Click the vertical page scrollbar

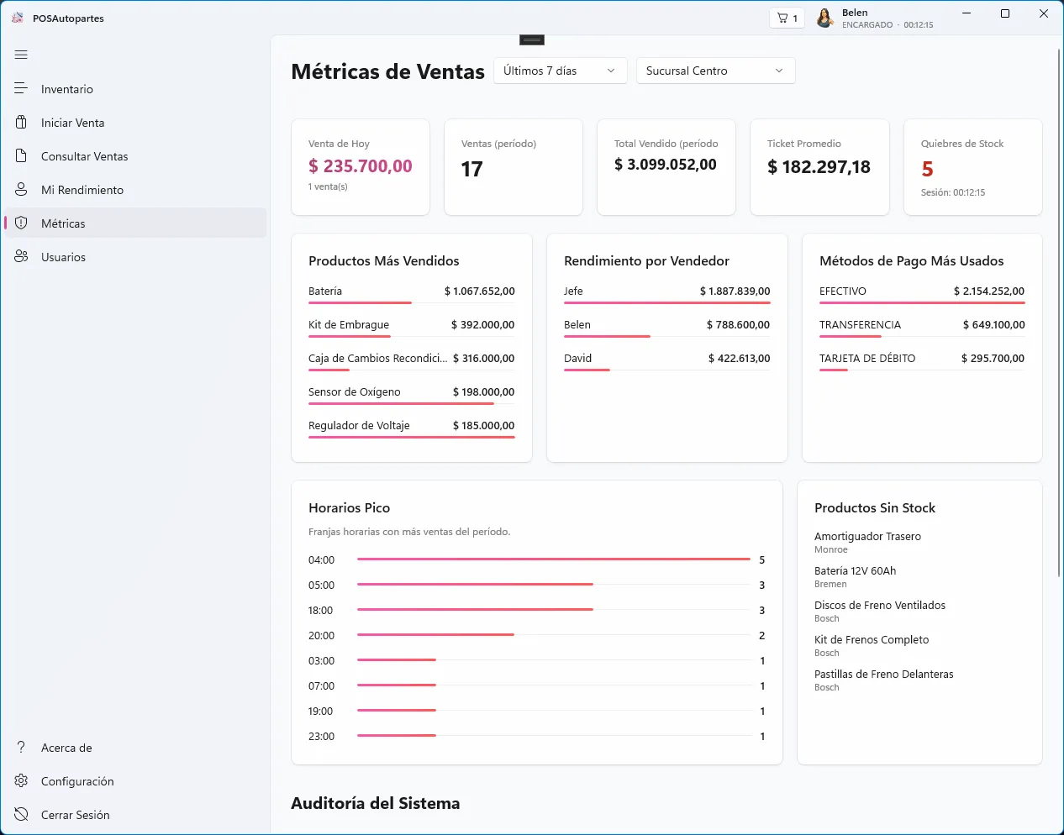pyautogui.click(x=1058, y=312)
